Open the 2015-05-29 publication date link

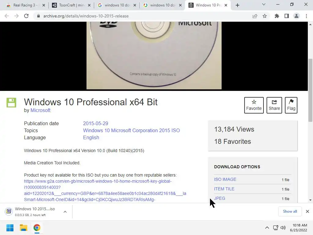pos(96,124)
